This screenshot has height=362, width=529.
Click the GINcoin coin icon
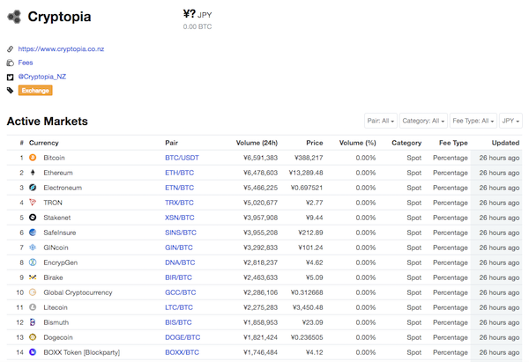tap(33, 247)
